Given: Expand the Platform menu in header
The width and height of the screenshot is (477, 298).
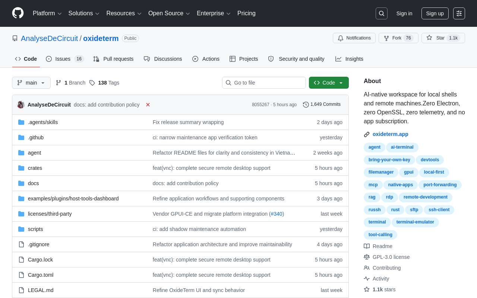Looking at the screenshot, I should [x=47, y=13].
